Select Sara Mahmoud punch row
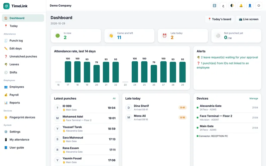 pos(85,139)
